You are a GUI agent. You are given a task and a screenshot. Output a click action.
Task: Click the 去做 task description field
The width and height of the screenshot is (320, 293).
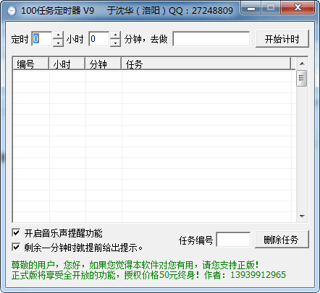click(211, 39)
